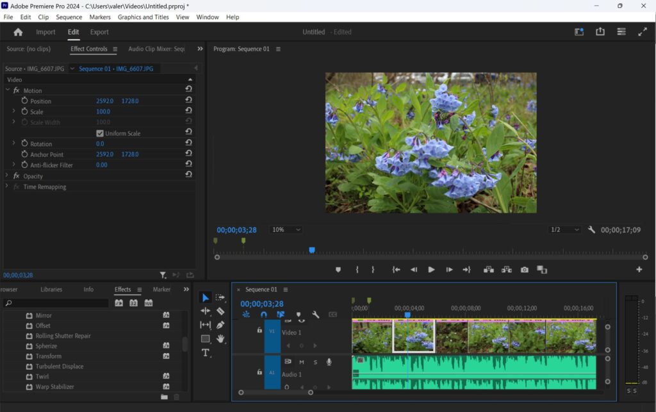The width and height of the screenshot is (656, 412).
Task: Click the voice-over record microphone on Audio 1
Action: [x=329, y=362]
